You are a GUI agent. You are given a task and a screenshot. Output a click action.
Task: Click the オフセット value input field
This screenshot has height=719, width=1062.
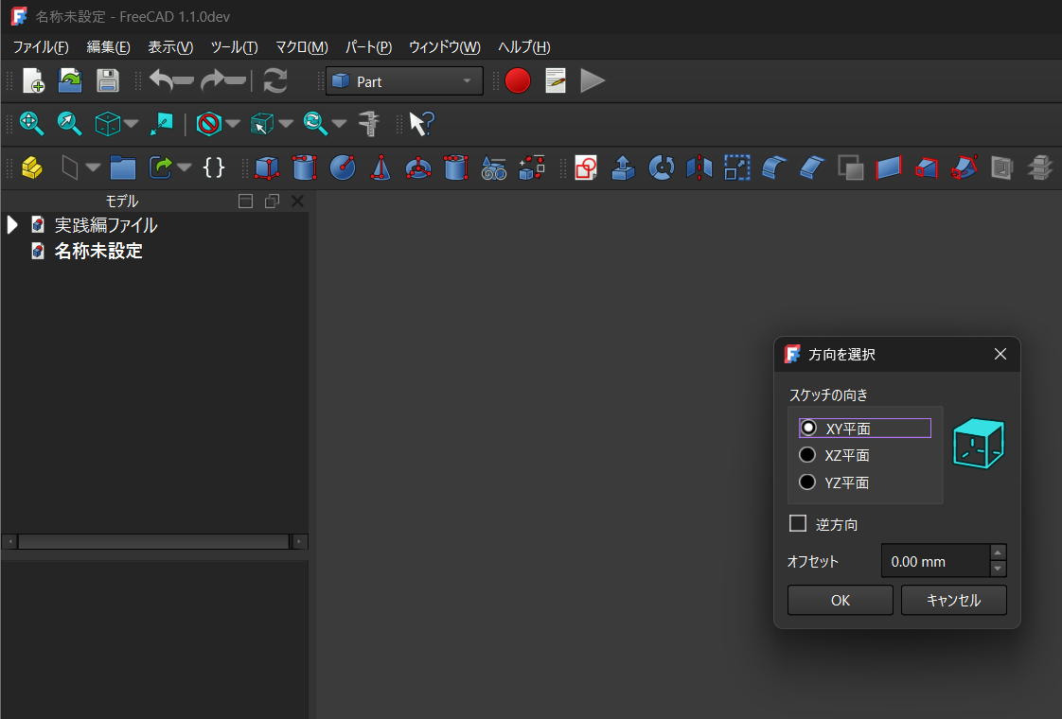point(933,561)
